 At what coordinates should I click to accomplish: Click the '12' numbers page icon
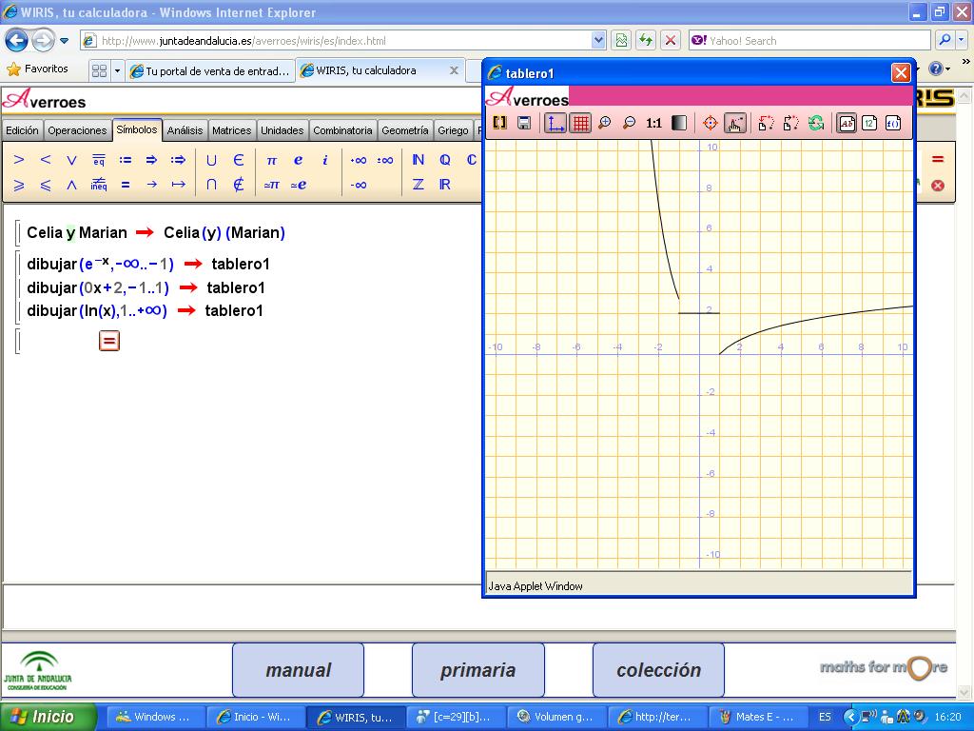tap(869, 123)
